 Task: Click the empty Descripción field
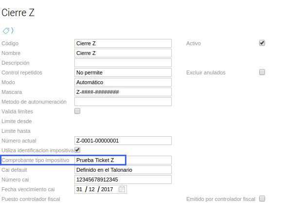click(123, 63)
